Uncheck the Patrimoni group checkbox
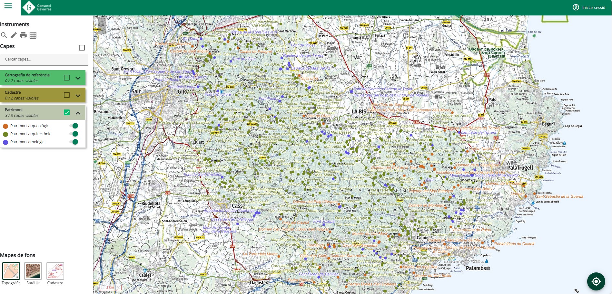The image size is (612, 294). coord(67,112)
